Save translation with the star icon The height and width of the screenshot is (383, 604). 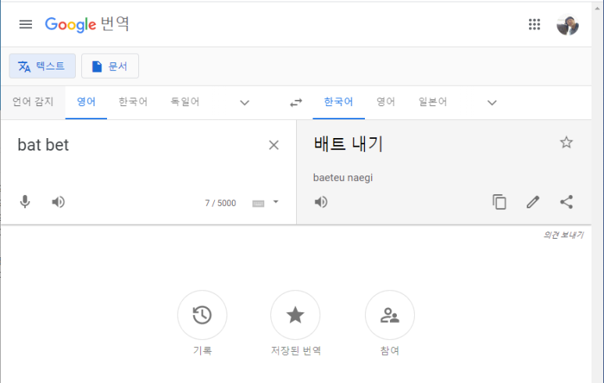coord(566,143)
